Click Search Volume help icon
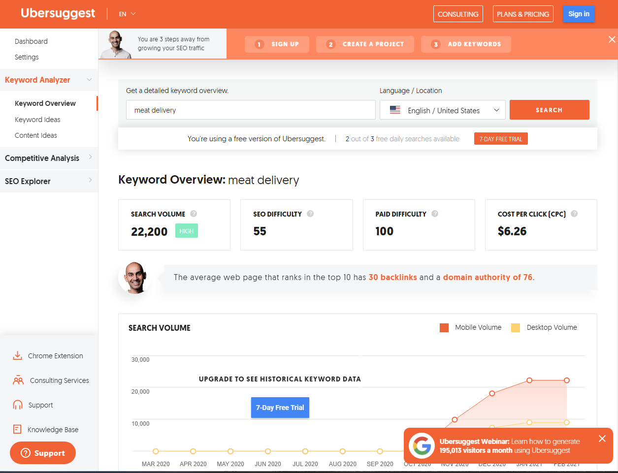Screen dimensions: 618x473 (x=194, y=214)
